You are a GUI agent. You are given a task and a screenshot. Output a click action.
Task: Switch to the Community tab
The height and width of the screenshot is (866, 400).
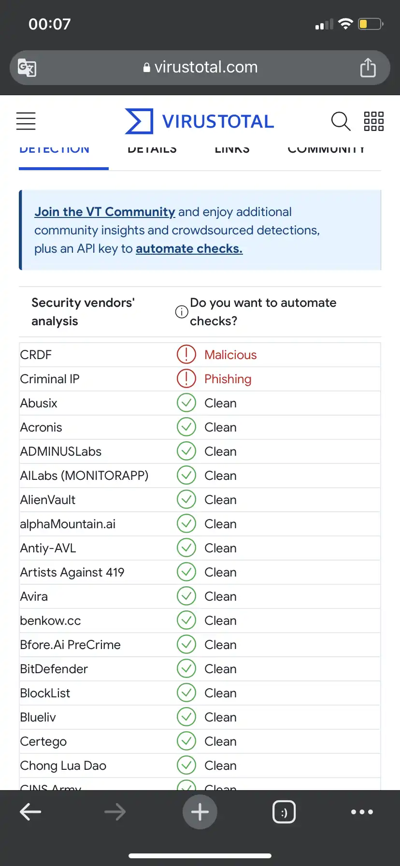326,149
